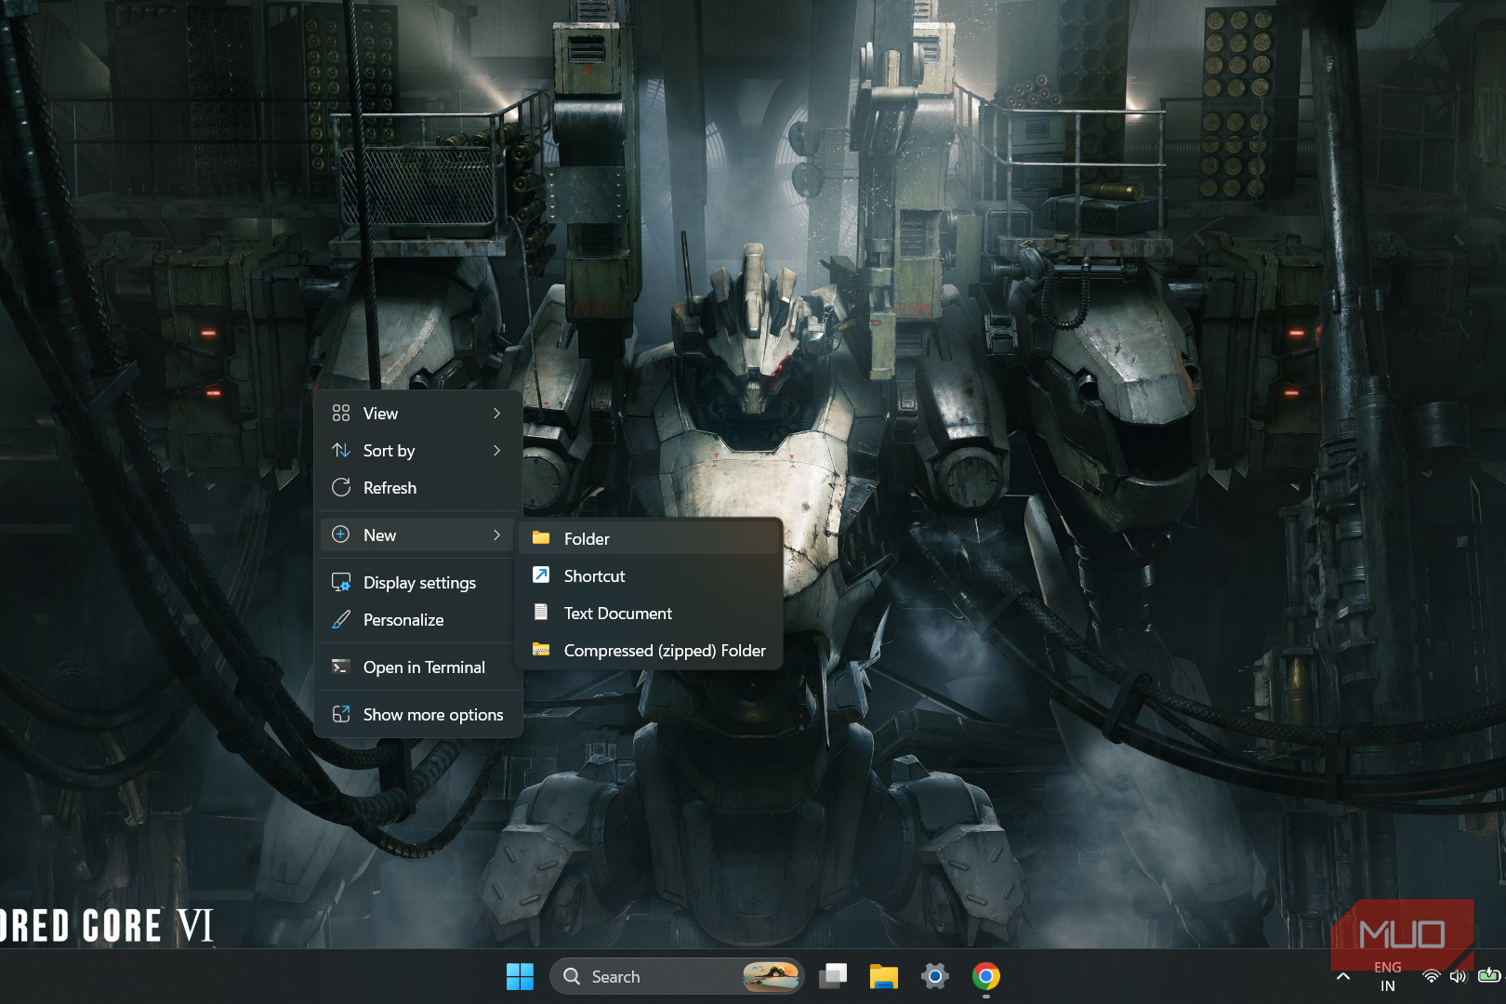Open Settings gear from taskbar
Viewport: 1506px width, 1004px height.
point(935,977)
